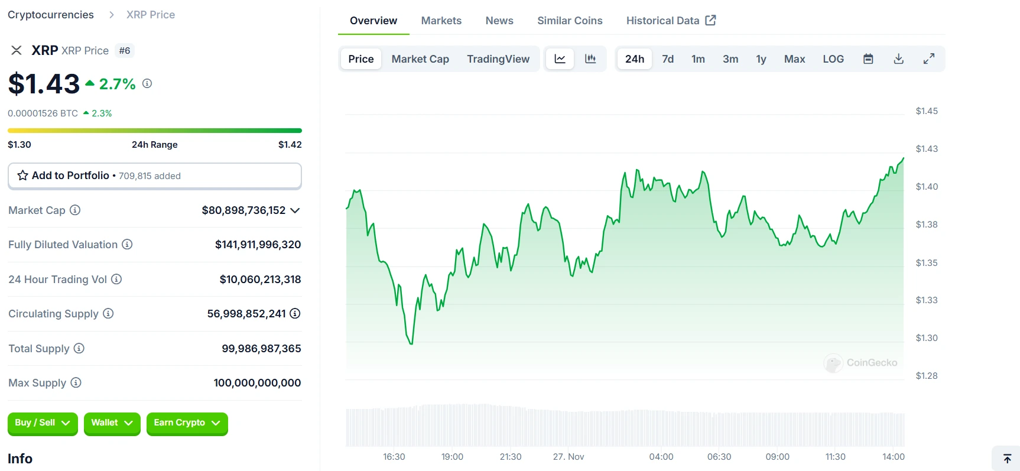Click info icon beside 56,998,852,241 value
The height and width of the screenshot is (471, 1020).
[x=295, y=313]
